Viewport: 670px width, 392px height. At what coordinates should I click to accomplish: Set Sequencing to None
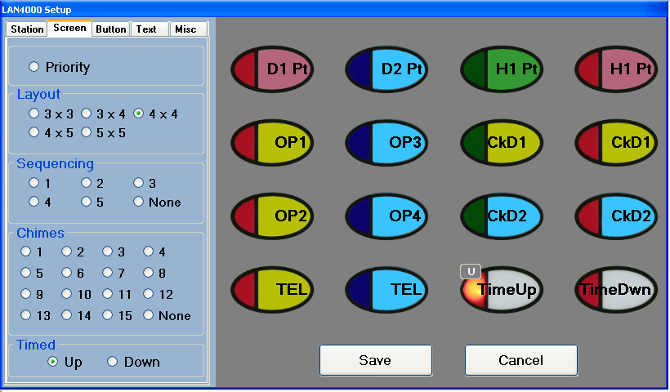[x=139, y=202]
